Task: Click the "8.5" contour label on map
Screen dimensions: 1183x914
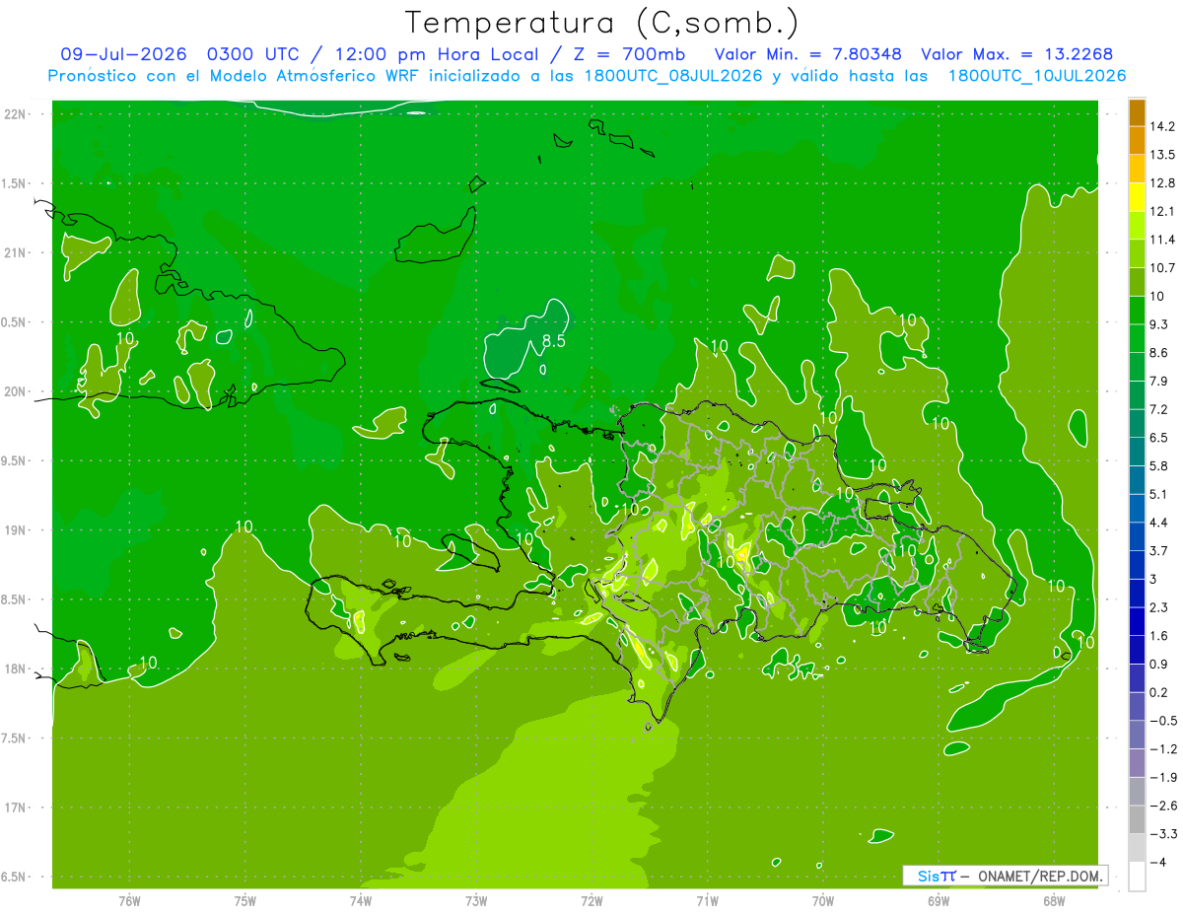Action: (554, 341)
